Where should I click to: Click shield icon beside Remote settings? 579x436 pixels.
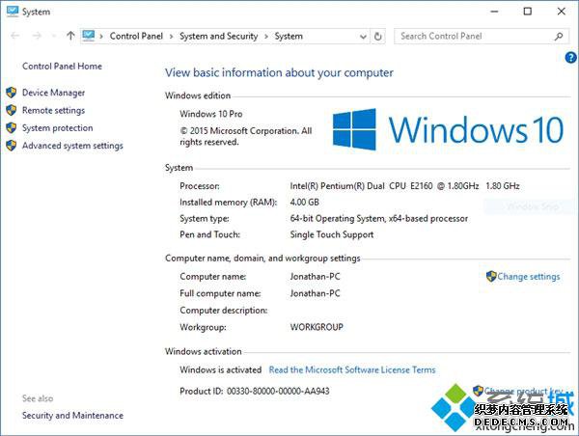pyautogui.click(x=12, y=110)
